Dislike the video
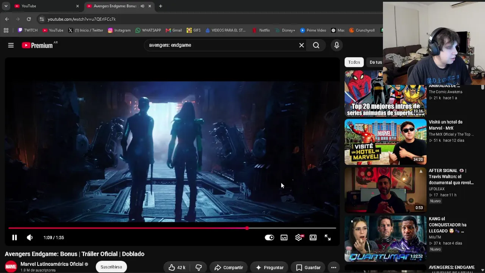 tap(199, 267)
